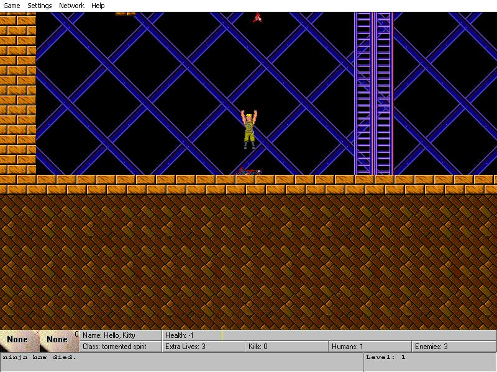The width and height of the screenshot is (497, 372).
Task: Click the blond soldier player character
Action: click(x=249, y=130)
